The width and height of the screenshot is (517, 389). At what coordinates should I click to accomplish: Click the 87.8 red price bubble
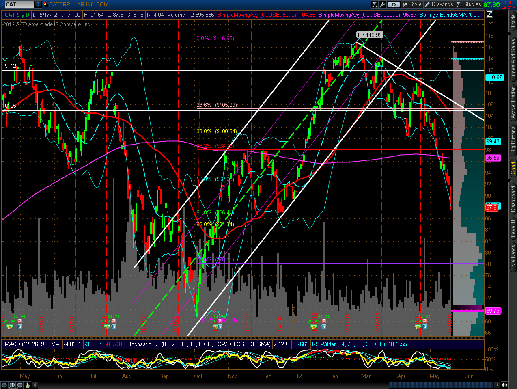pyautogui.click(x=491, y=207)
